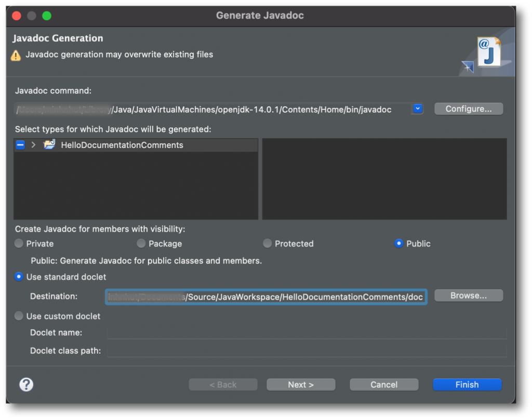
Task: Click the yellow warning triangle icon
Action: [x=16, y=55]
